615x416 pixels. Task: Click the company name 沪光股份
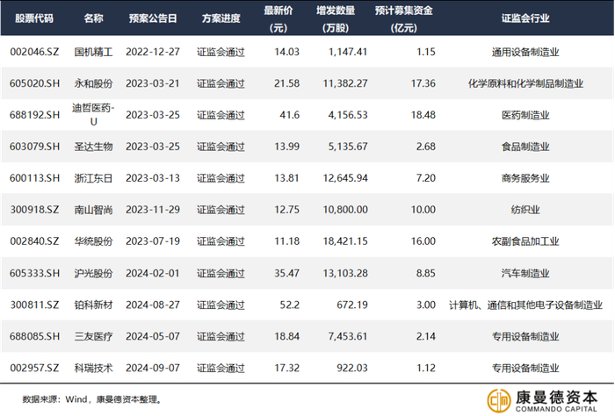[93, 273]
